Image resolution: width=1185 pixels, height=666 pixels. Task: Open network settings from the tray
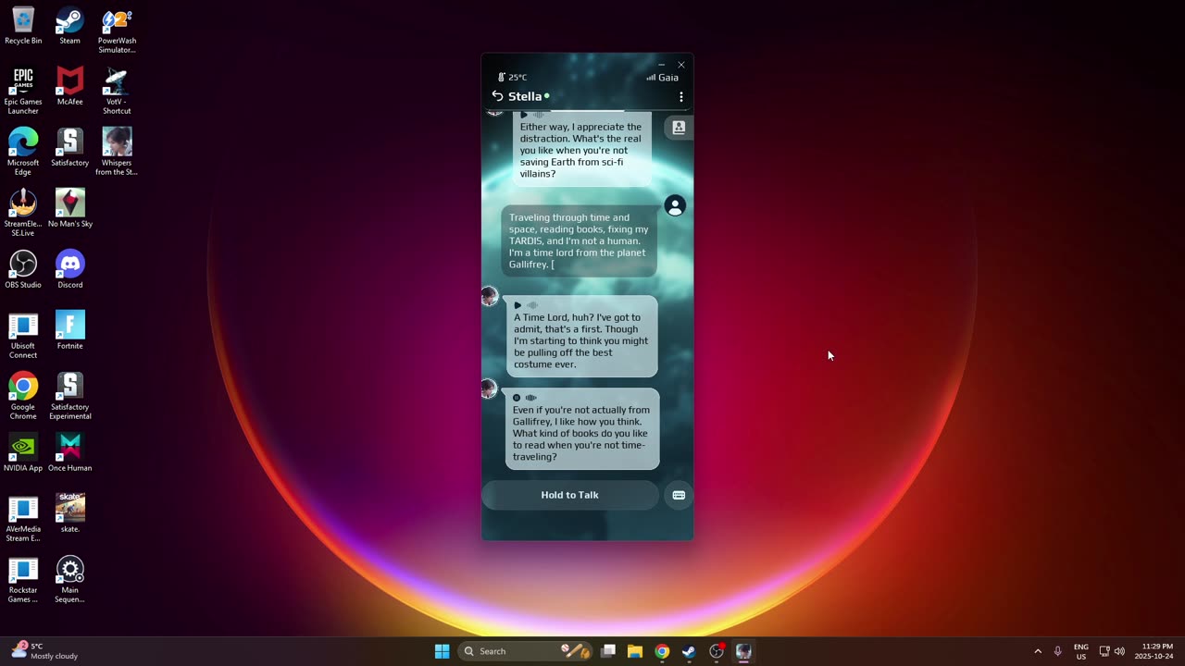point(1104,651)
